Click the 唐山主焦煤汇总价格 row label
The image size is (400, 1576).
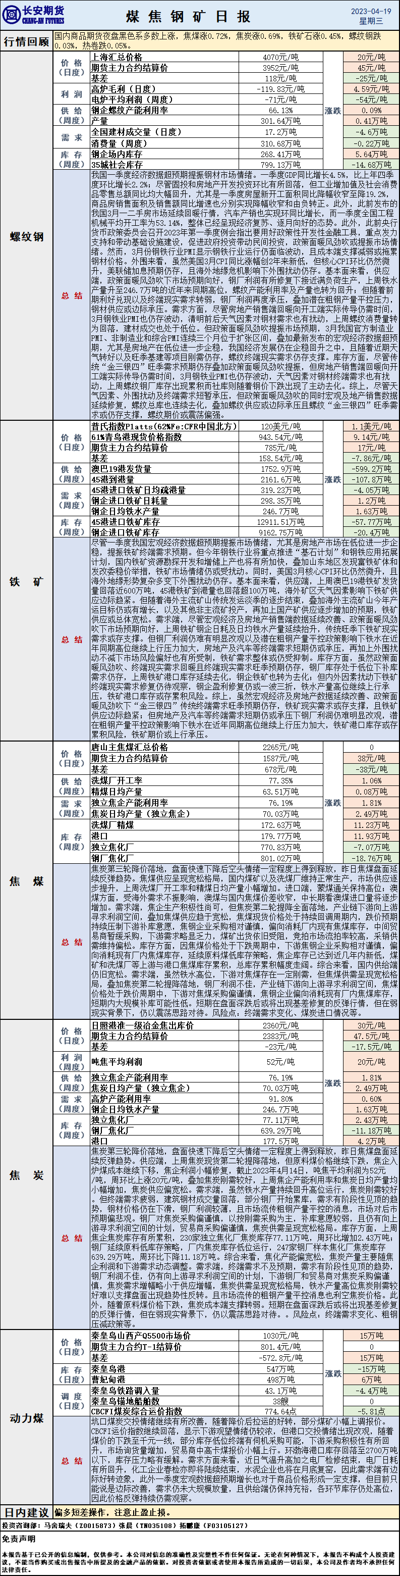point(129,747)
